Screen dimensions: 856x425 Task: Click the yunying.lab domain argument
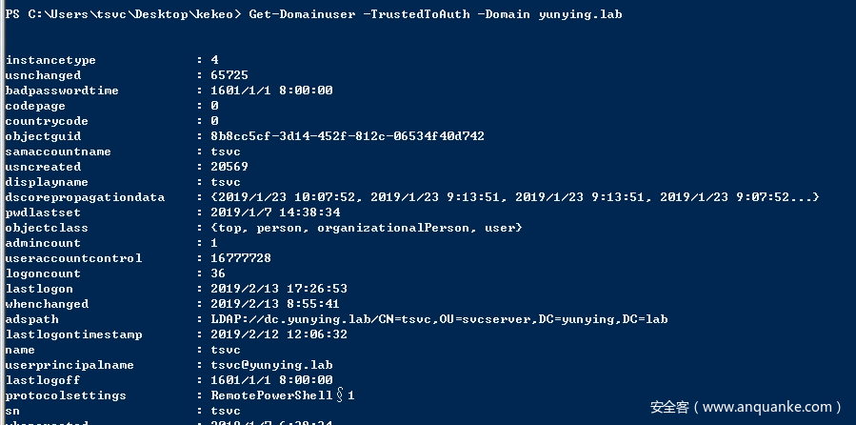(580, 14)
